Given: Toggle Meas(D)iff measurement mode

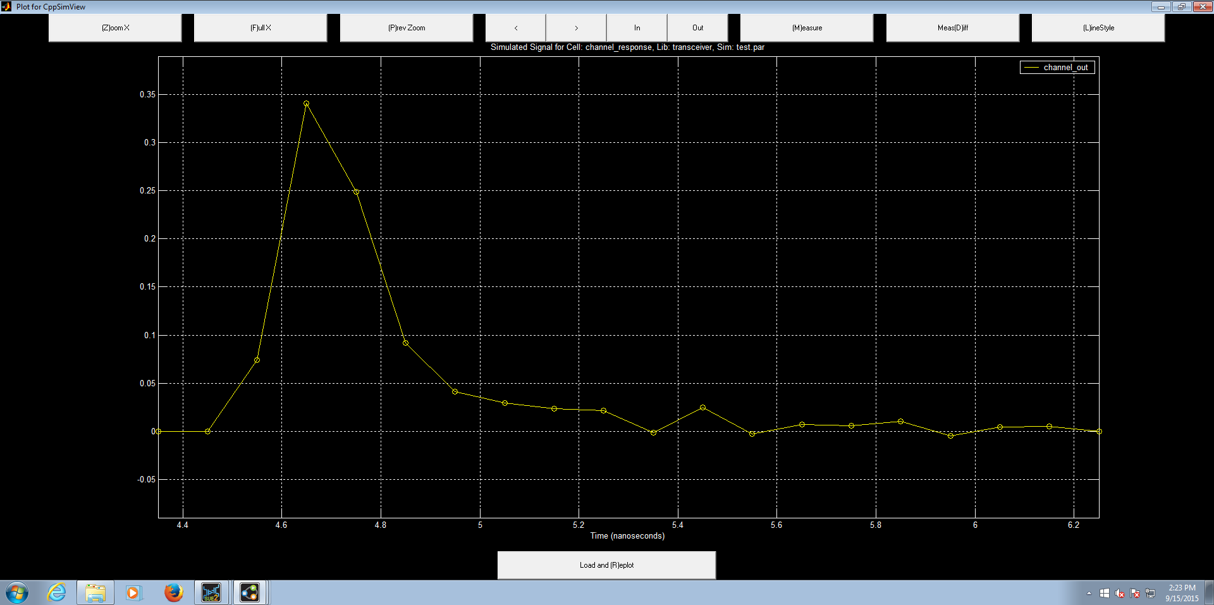Looking at the screenshot, I should [x=952, y=27].
